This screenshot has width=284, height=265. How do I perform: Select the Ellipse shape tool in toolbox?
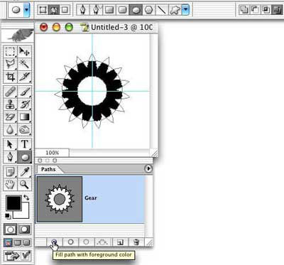[x=24, y=157]
